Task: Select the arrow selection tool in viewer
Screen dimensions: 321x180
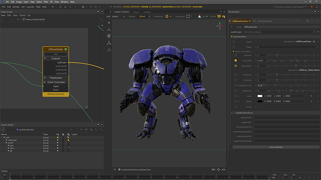Action: pyautogui.click(x=109, y=23)
